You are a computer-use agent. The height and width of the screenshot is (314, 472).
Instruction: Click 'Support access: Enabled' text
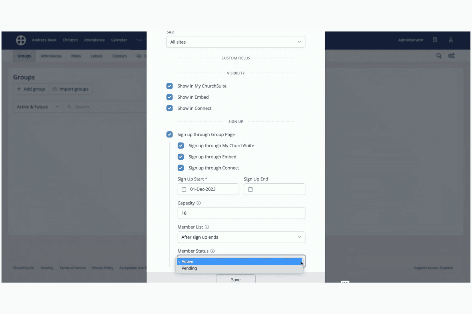(x=433, y=268)
